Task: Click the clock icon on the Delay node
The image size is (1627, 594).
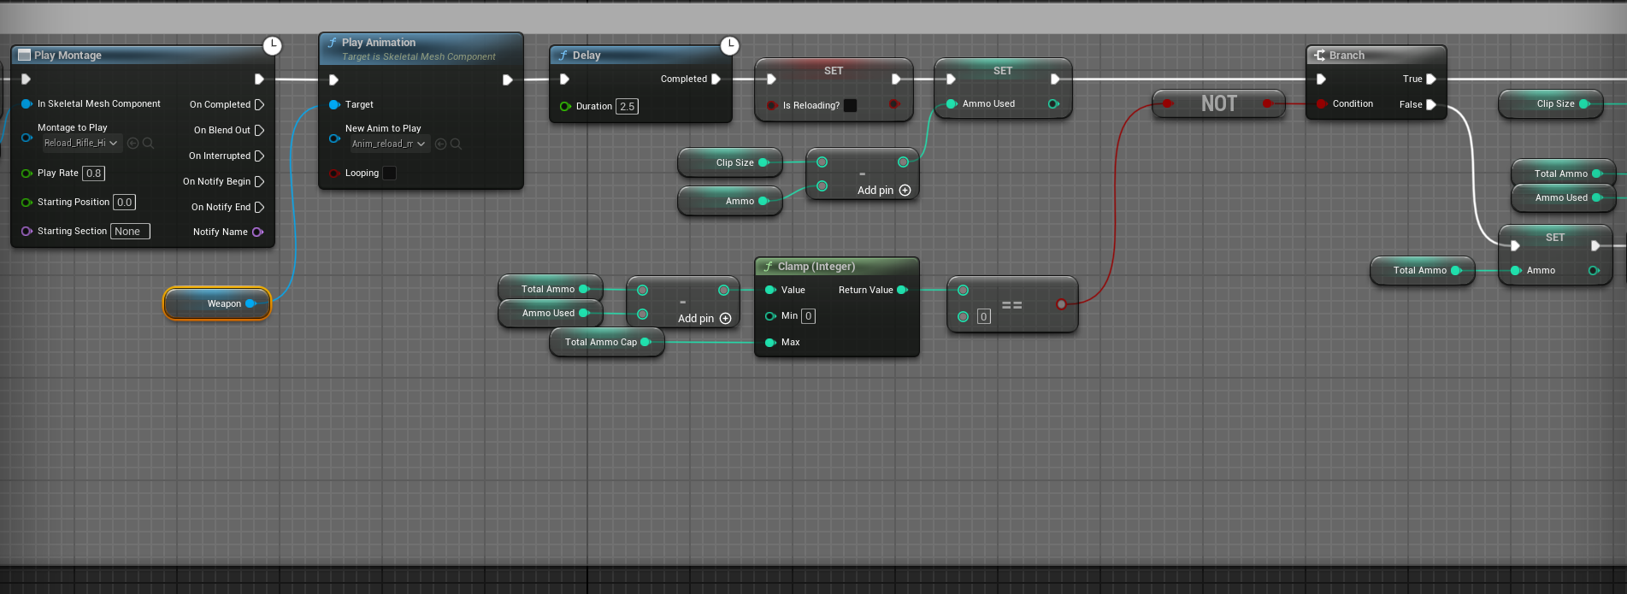Action: pyautogui.click(x=729, y=45)
